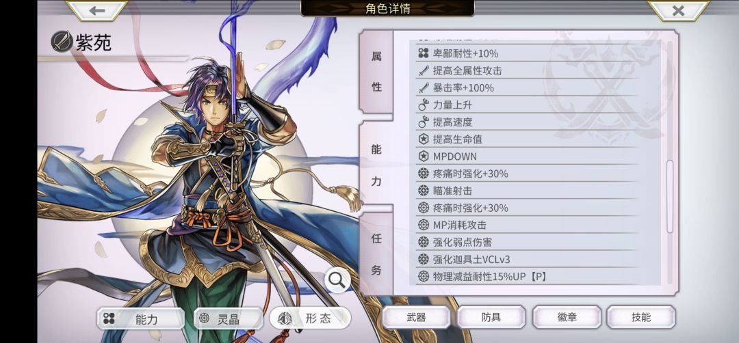Switch to the 任务 side tab
This screenshot has height=343, width=739.
376,254
